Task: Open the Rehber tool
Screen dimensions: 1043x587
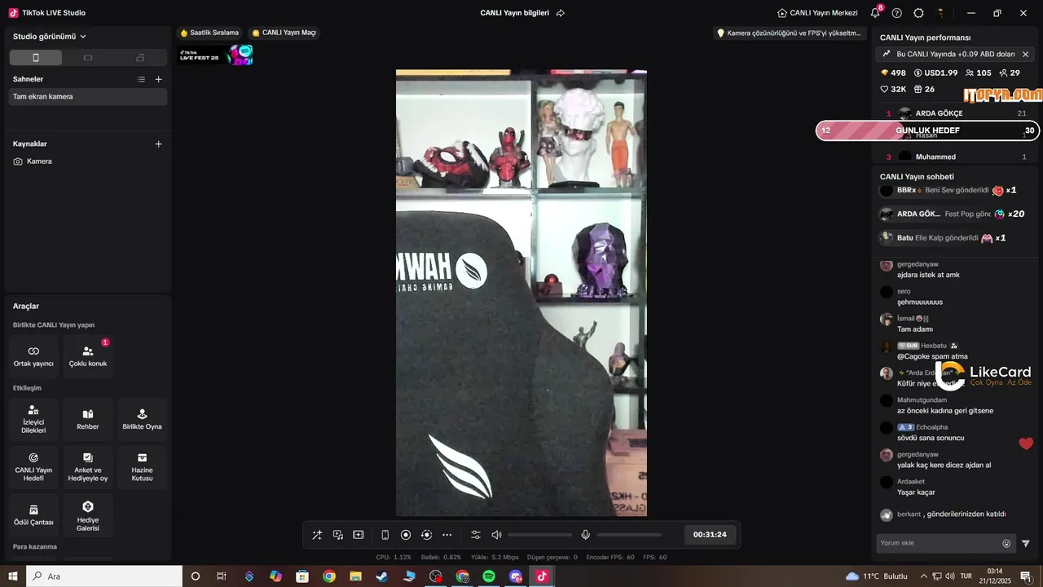Action: tap(88, 419)
